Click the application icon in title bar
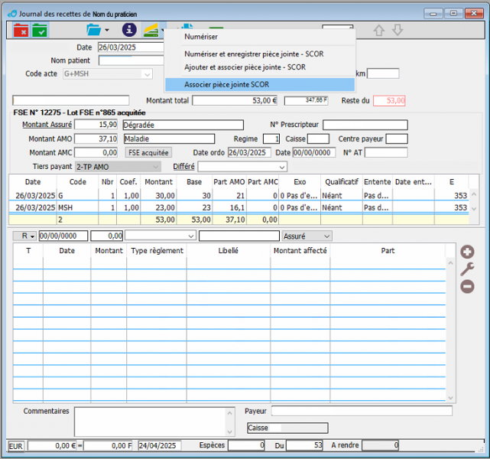Image resolution: width=490 pixels, height=459 pixels. 12,14
